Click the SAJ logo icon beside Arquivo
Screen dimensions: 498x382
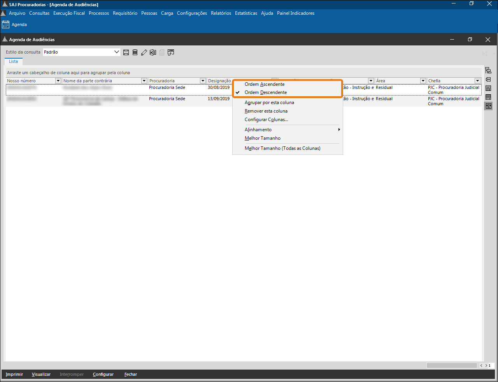click(3, 13)
